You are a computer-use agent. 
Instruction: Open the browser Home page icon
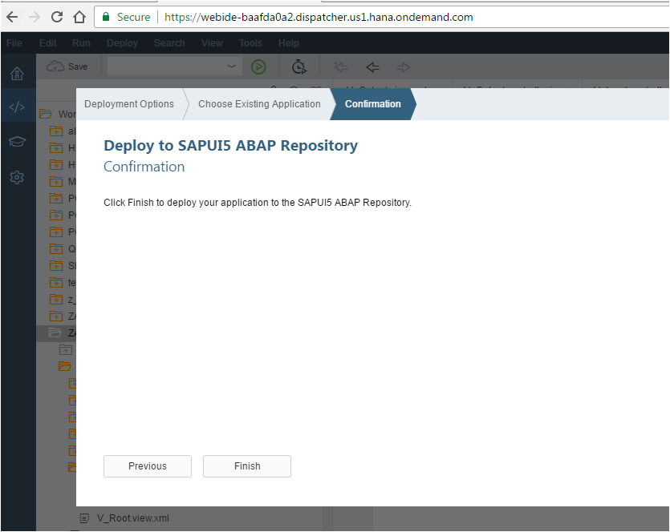79,17
